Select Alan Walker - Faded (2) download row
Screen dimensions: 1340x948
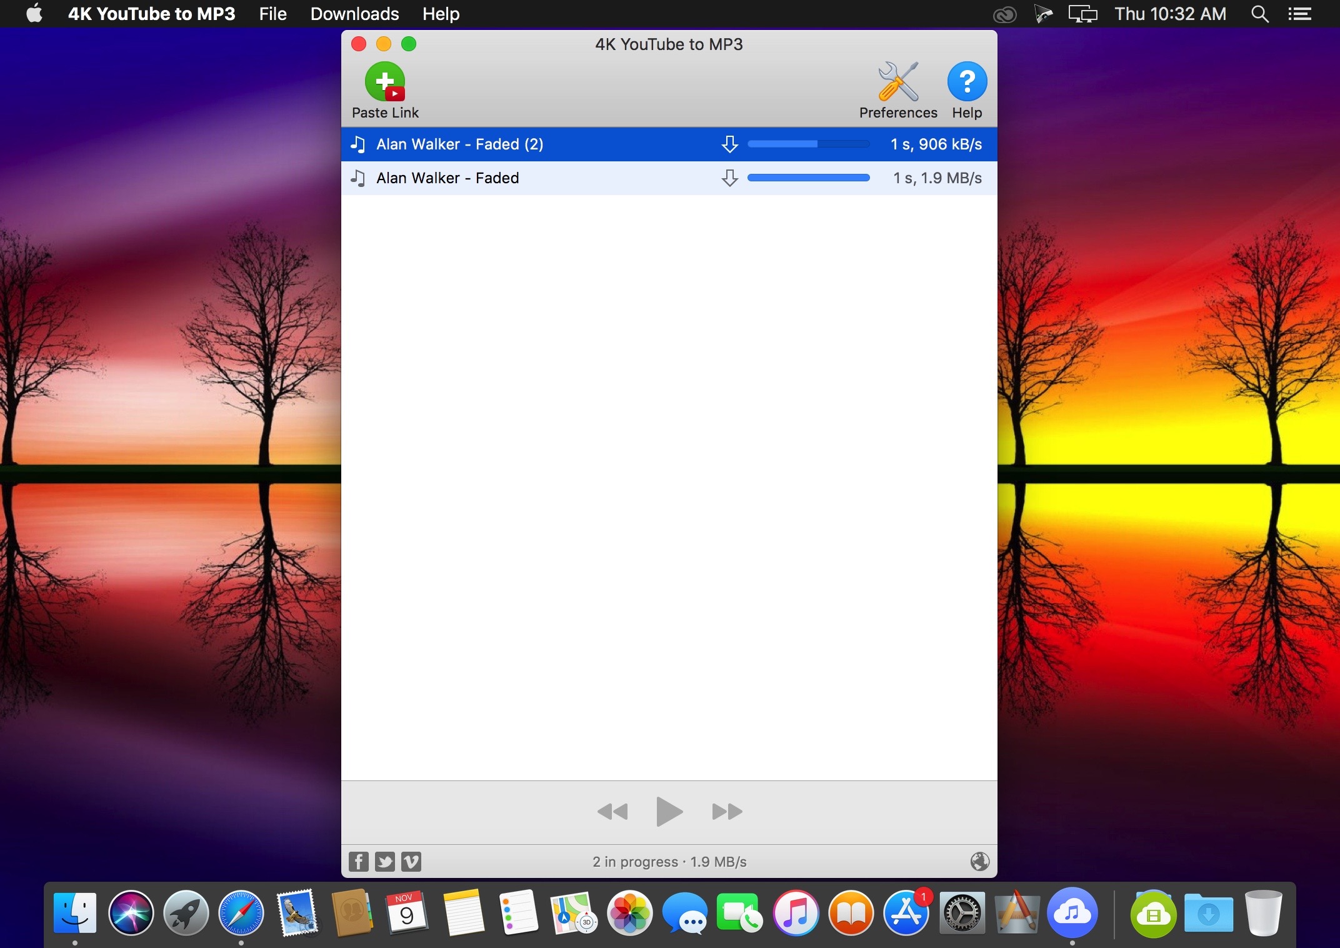coord(669,144)
